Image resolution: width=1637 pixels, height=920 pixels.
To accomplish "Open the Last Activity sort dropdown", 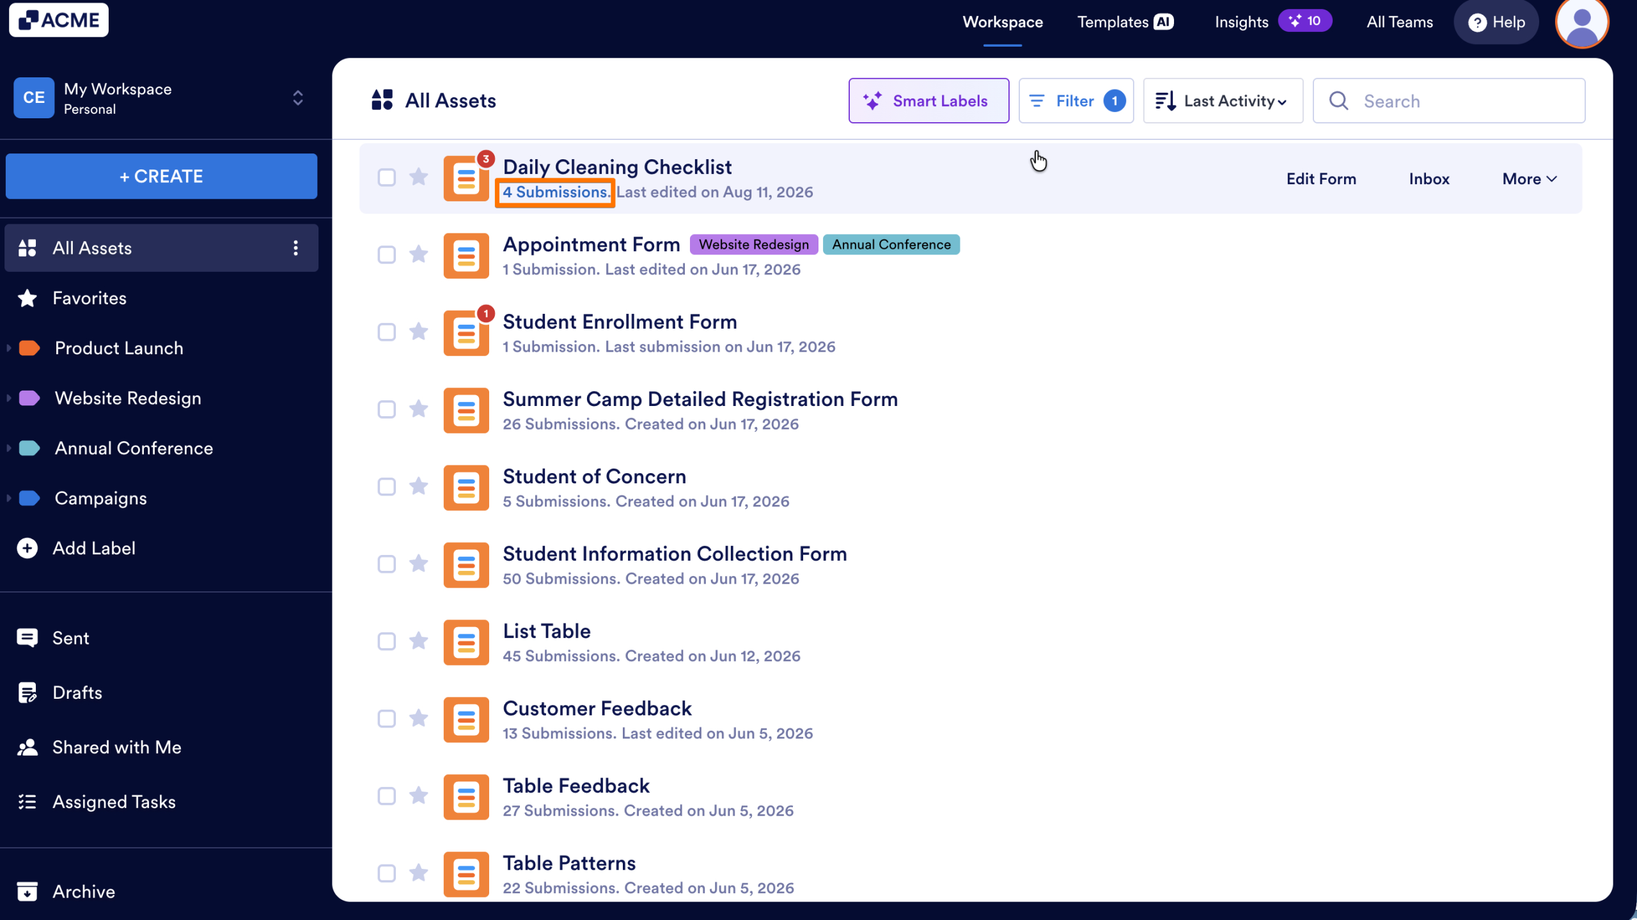I will coord(1223,101).
